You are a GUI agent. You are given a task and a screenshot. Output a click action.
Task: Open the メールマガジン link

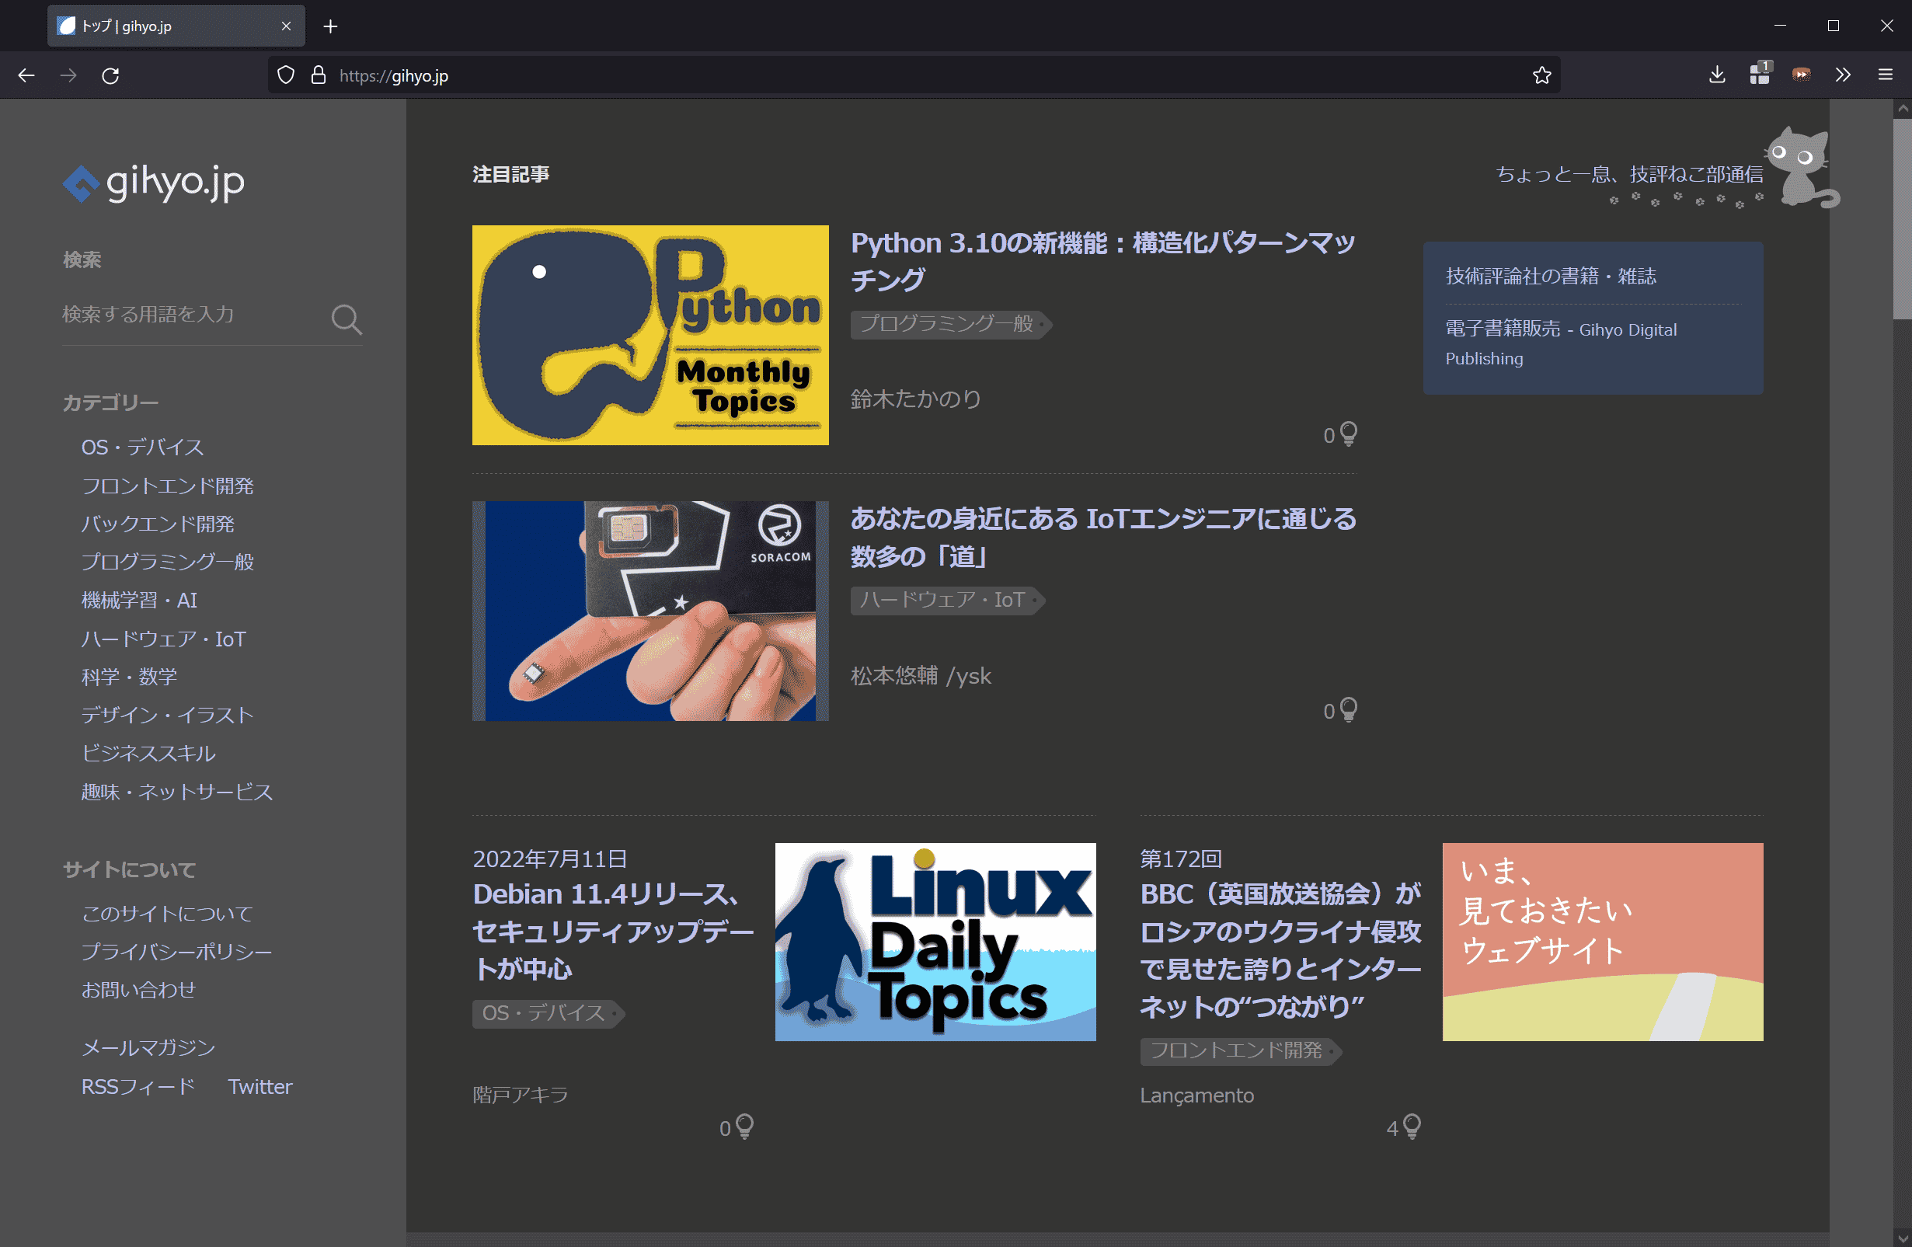(148, 1048)
